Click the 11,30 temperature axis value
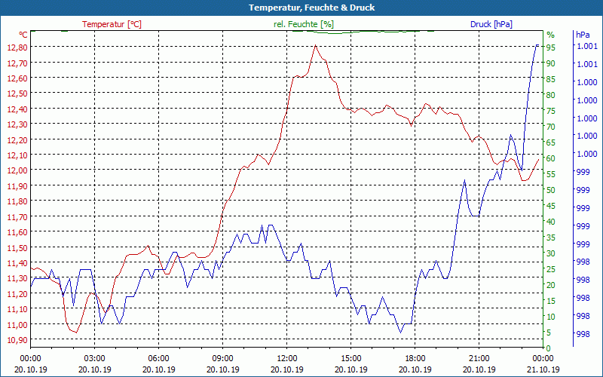The image size is (603, 377). click(x=17, y=278)
